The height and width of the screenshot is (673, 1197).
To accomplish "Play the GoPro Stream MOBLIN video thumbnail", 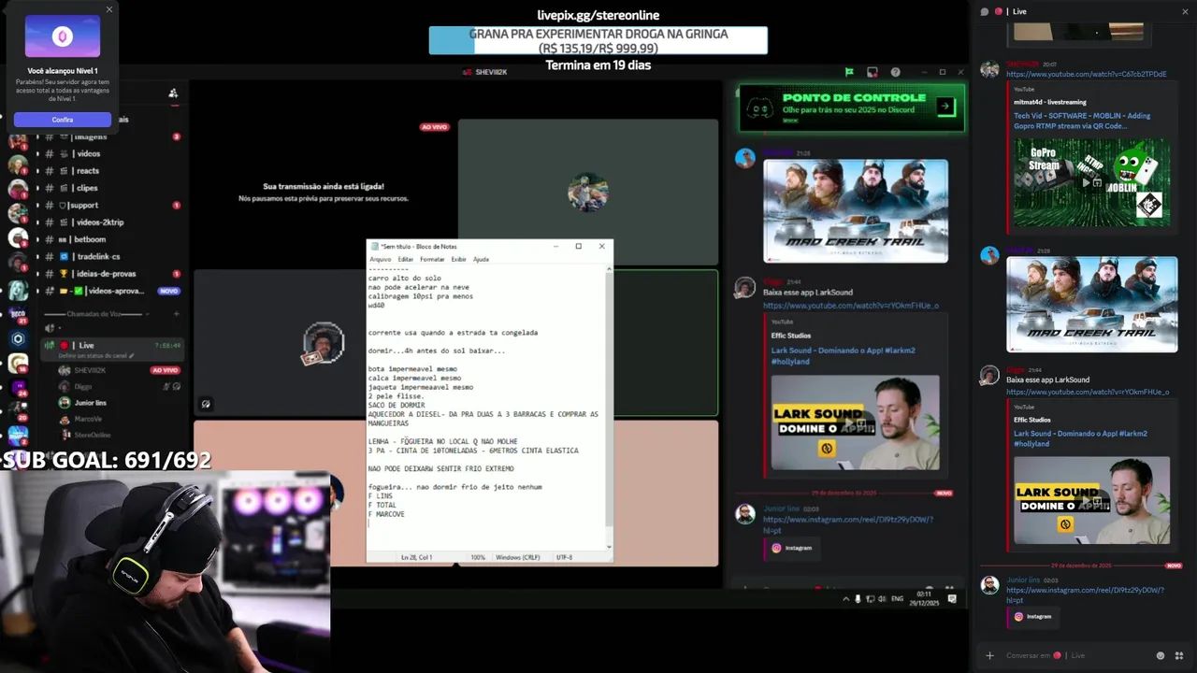I will point(1091,182).
